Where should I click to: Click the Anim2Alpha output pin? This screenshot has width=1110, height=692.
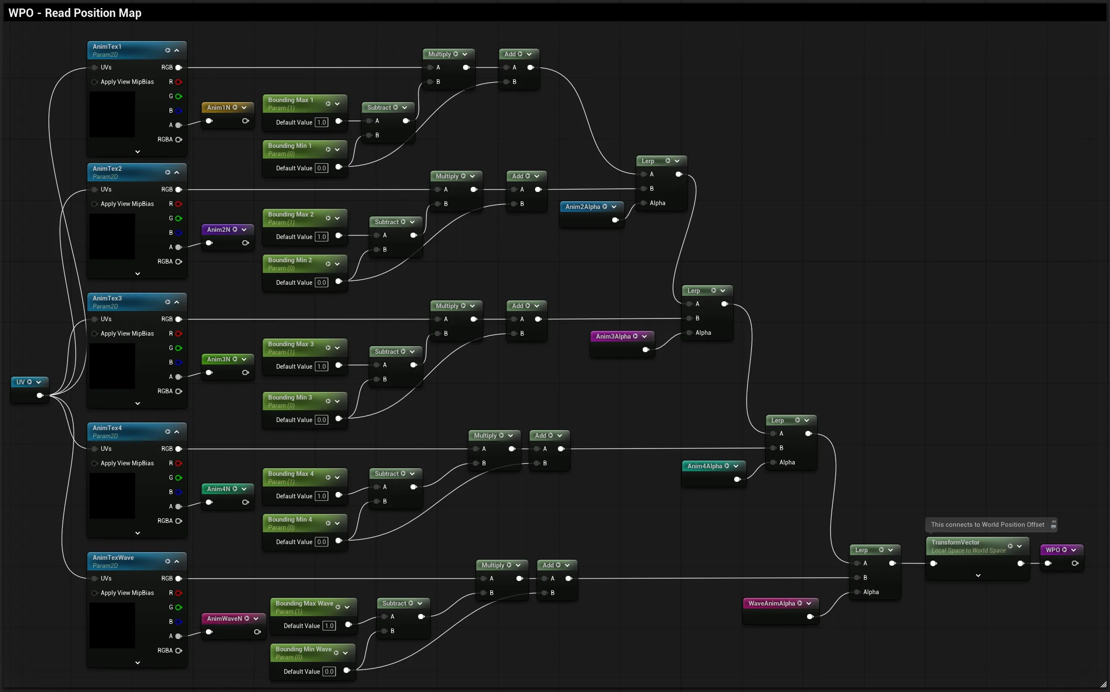pos(616,220)
